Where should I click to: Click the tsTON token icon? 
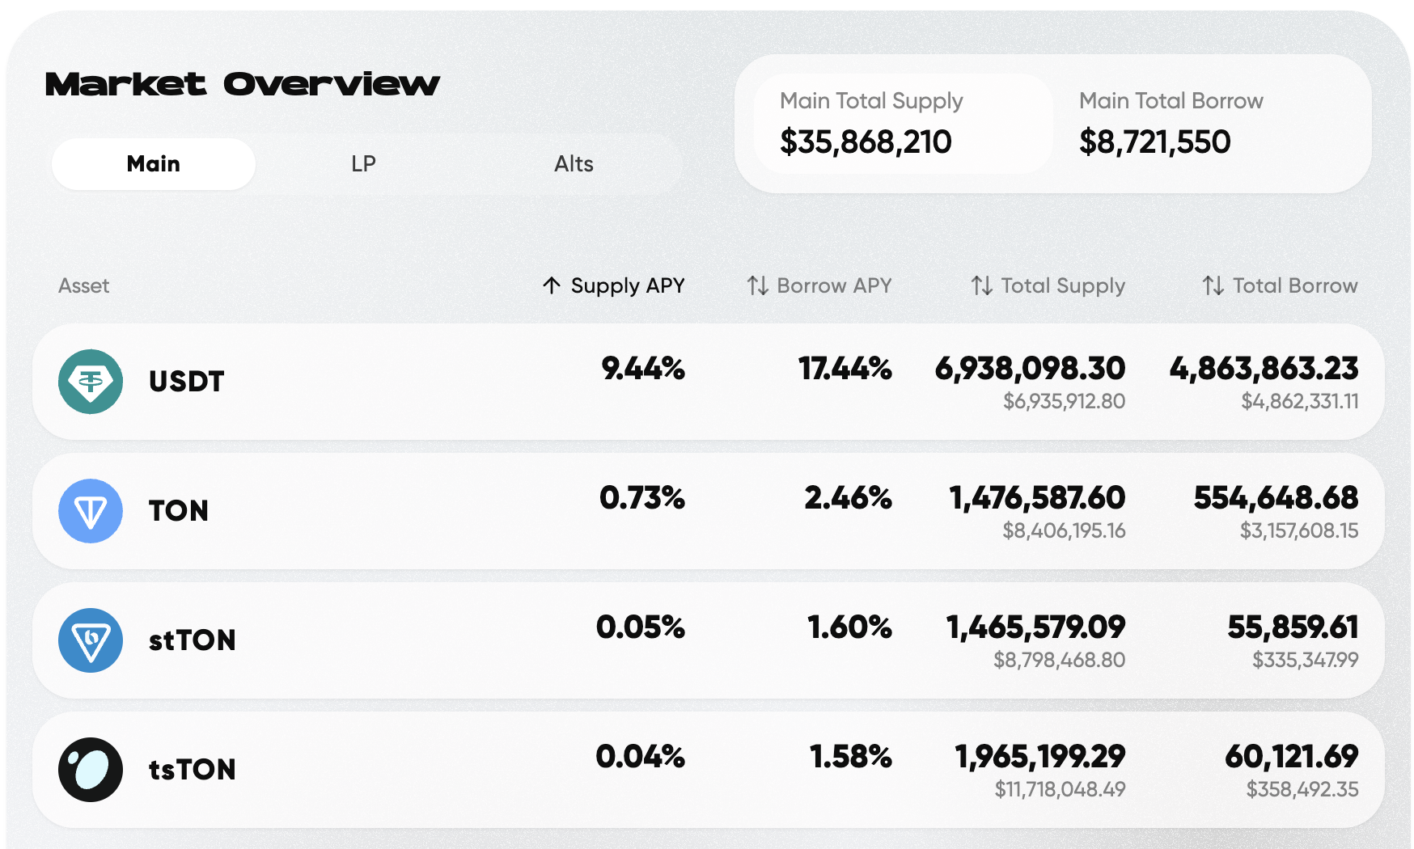[91, 770]
